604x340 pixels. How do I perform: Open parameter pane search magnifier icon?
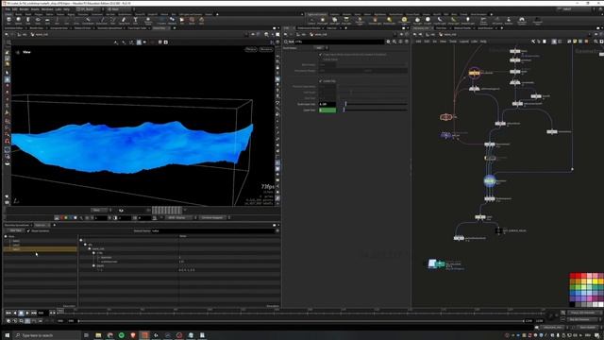(394, 42)
